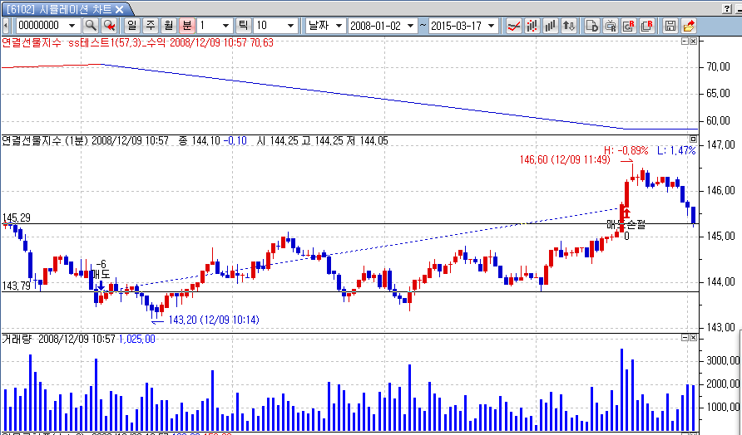Click the L: 1,47% label
The image size is (742, 435).
coord(676,150)
